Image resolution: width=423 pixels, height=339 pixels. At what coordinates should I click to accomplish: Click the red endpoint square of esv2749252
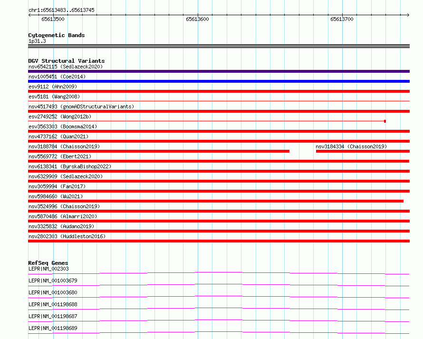point(385,121)
